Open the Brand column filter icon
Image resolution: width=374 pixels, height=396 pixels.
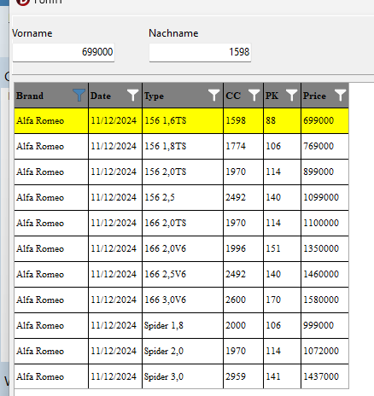tap(79, 95)
